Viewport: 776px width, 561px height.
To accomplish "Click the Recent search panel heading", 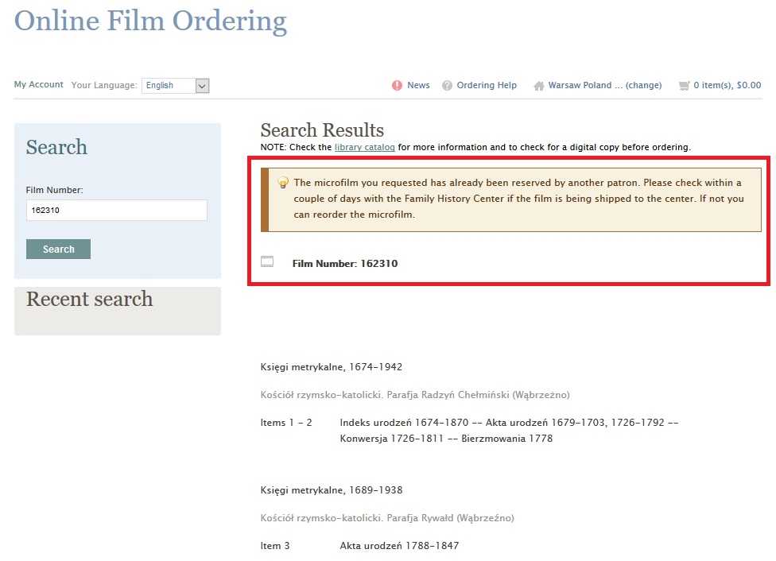I will pyautogui.click(x=89, y=300).
